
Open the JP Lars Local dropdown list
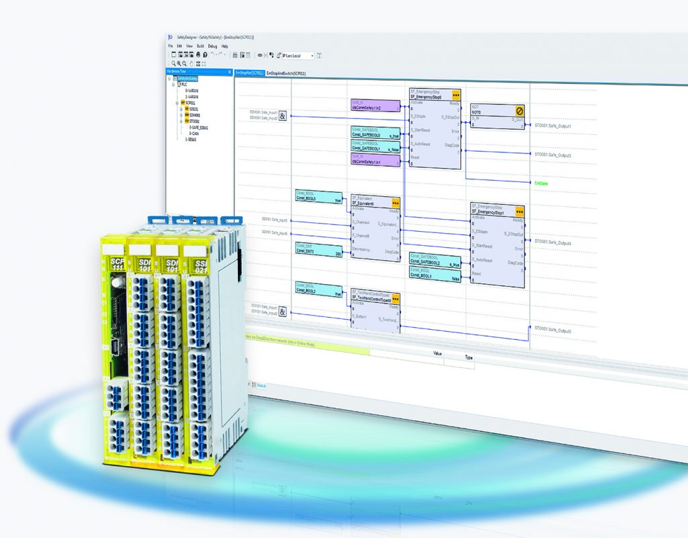[x=312, y=55]
